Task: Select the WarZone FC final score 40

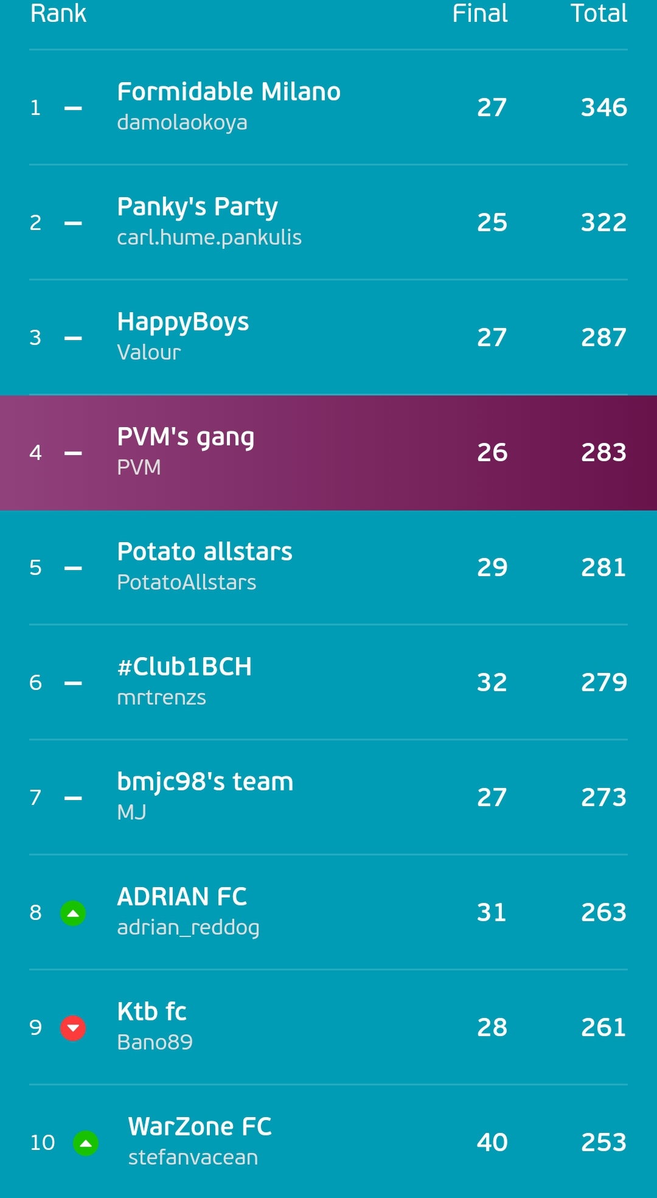Action: 492,1142
